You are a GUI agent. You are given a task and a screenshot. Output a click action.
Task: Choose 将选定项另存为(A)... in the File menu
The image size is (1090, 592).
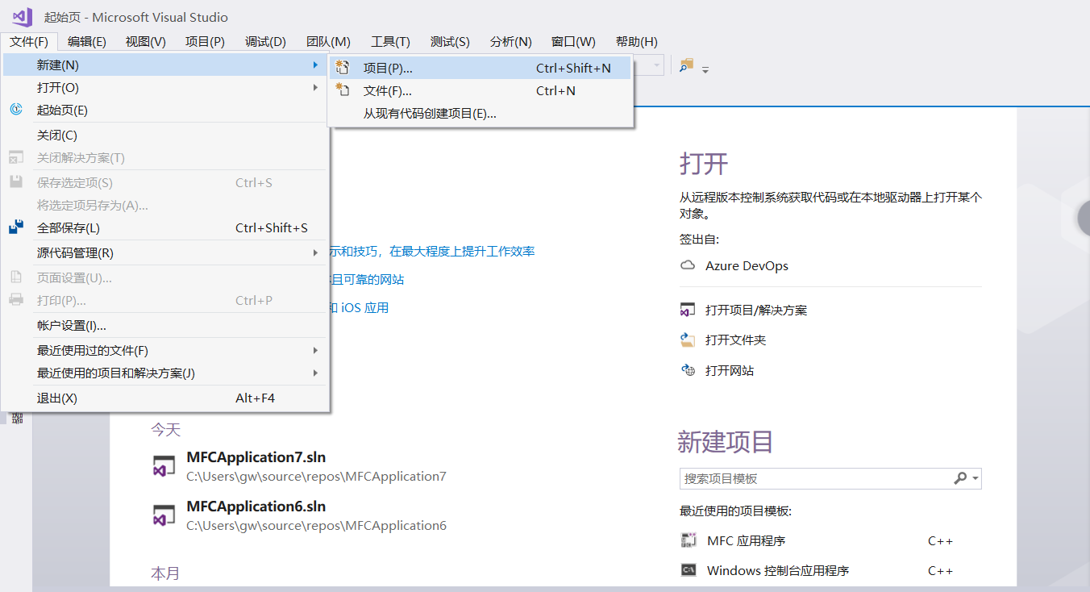165,205
